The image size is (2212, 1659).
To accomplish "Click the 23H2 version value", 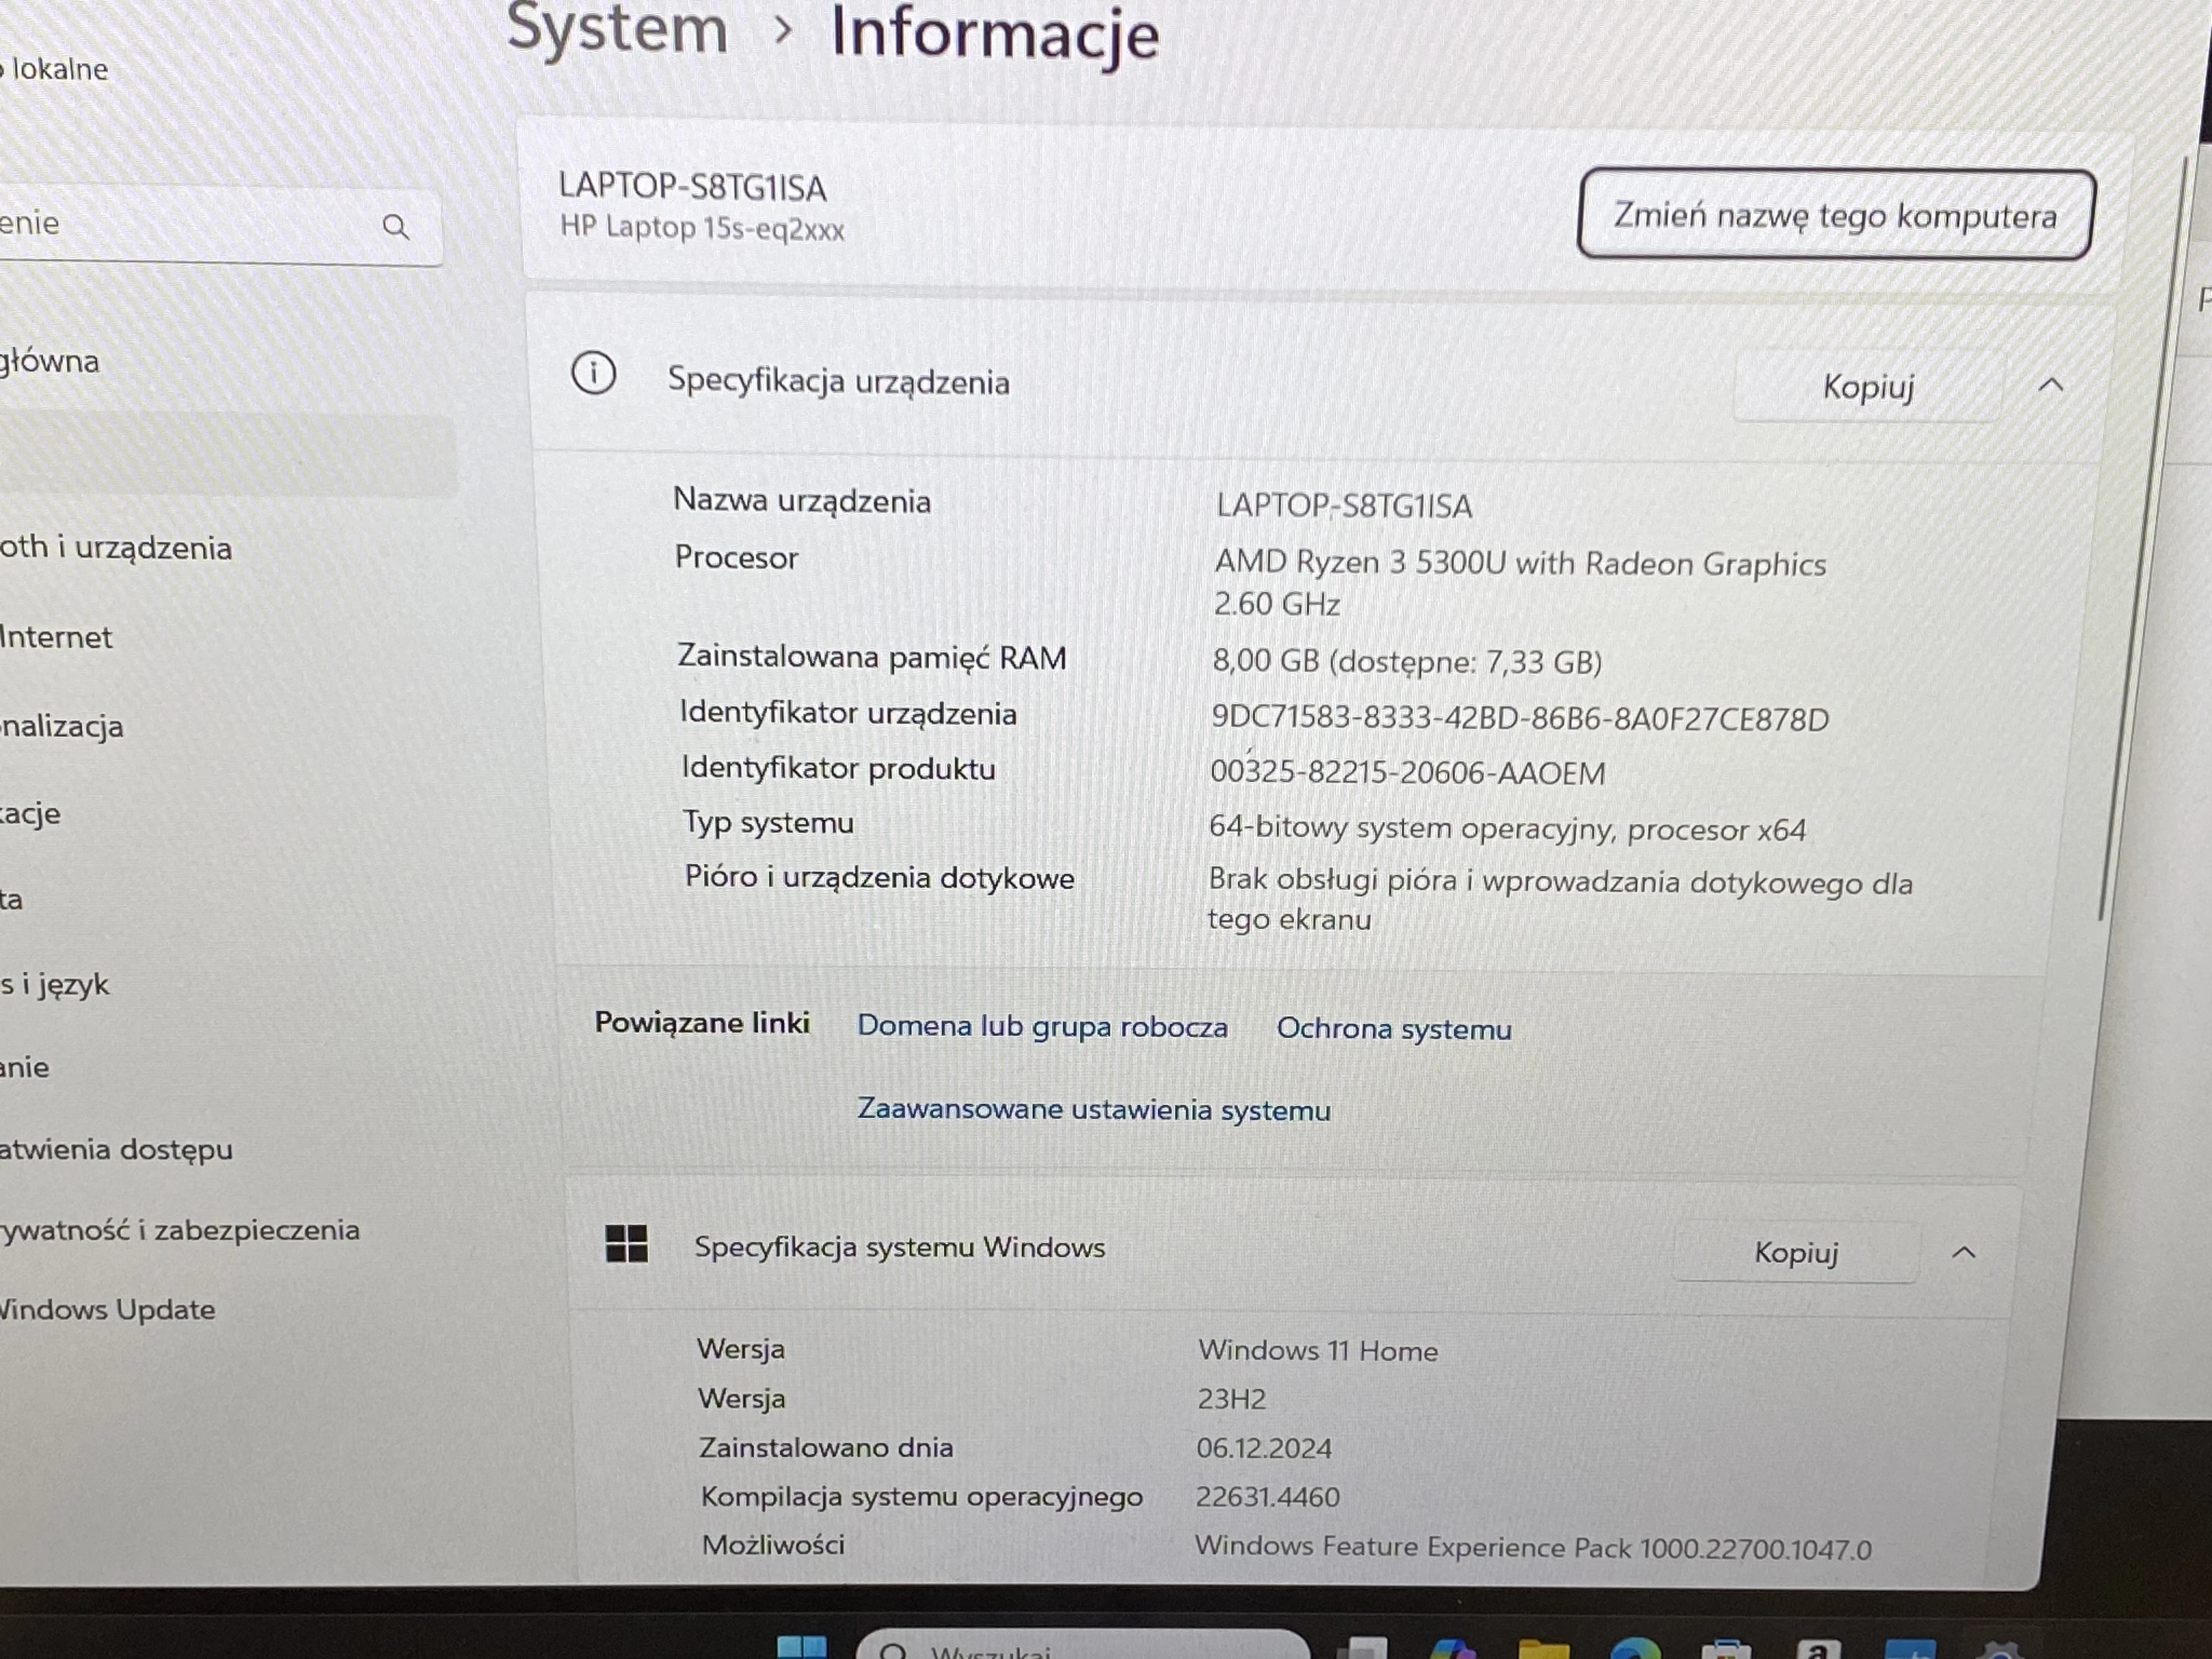I will pos(1232,1399).
